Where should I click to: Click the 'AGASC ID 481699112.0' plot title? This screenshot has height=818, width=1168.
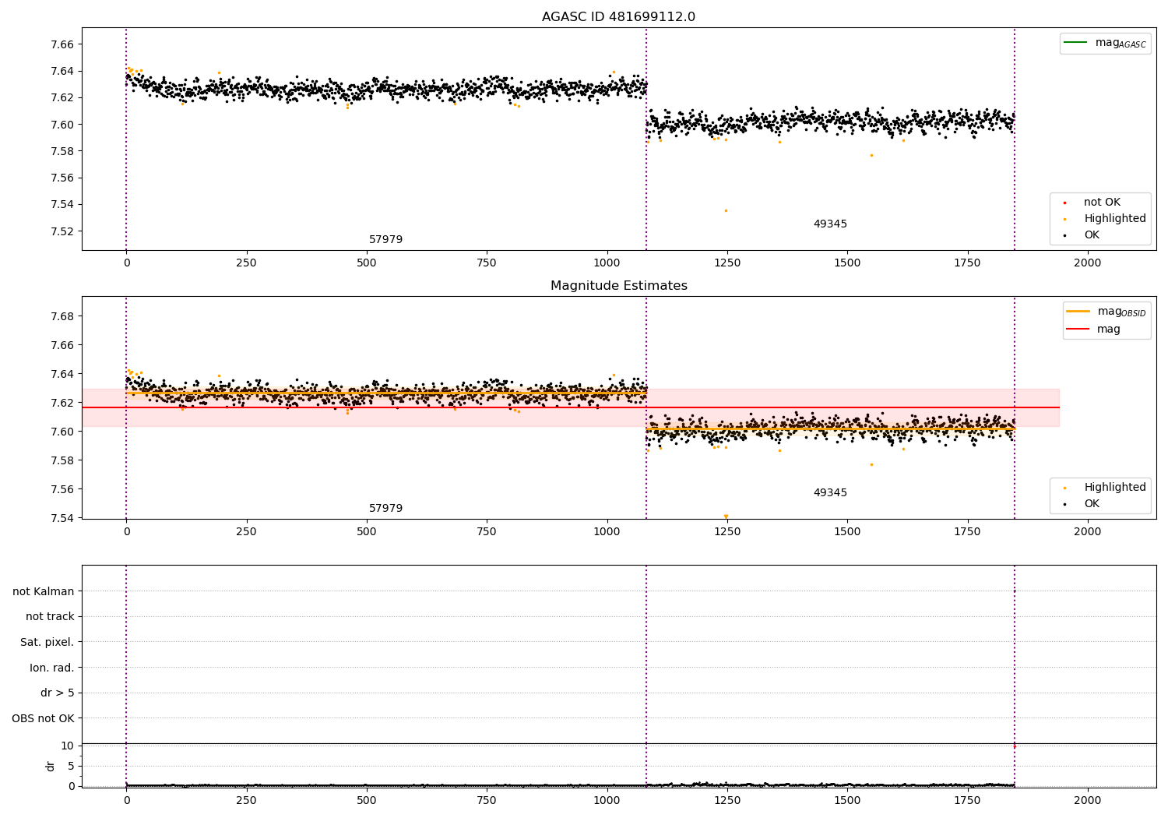pyautogui.click(x=618, y=17)
